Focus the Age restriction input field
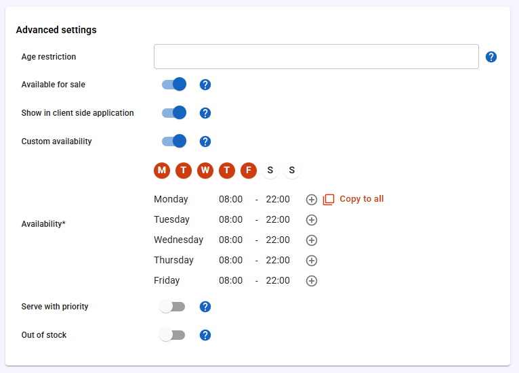Viewport: 519px width, 373px height. coord(316,57)
